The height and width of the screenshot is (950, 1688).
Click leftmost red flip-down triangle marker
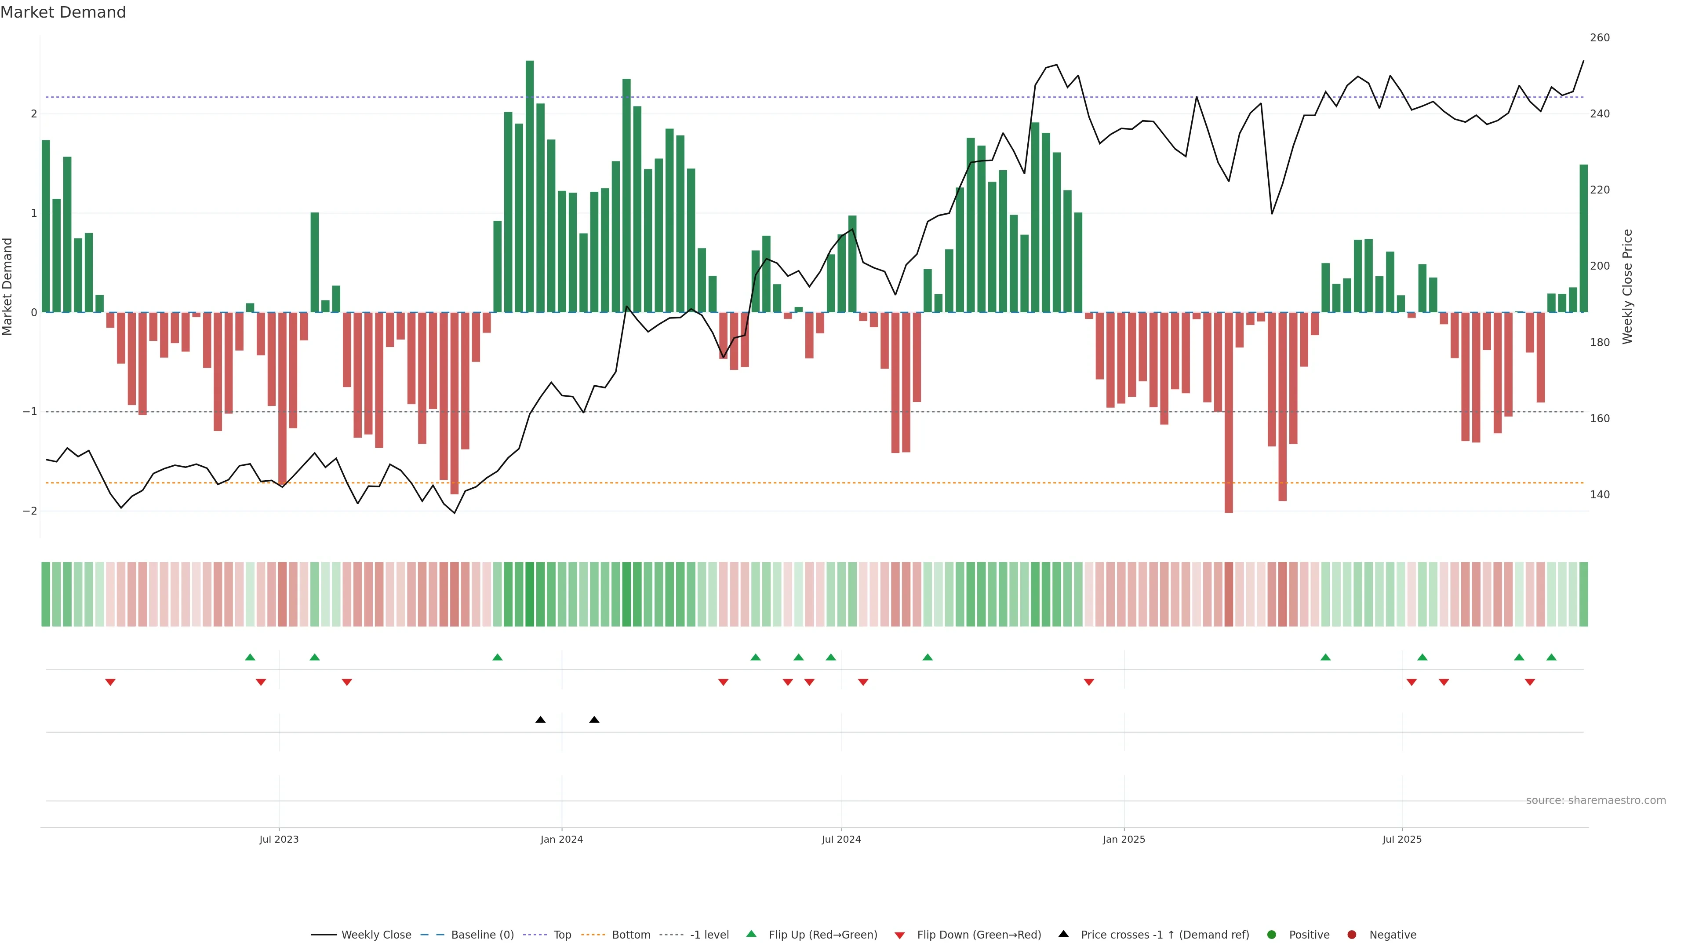tap(110, 683)
